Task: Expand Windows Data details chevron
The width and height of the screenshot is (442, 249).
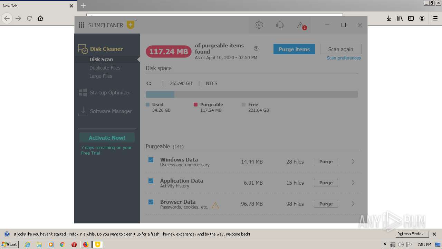Action: pyautogui.click(x=353, y=162)
